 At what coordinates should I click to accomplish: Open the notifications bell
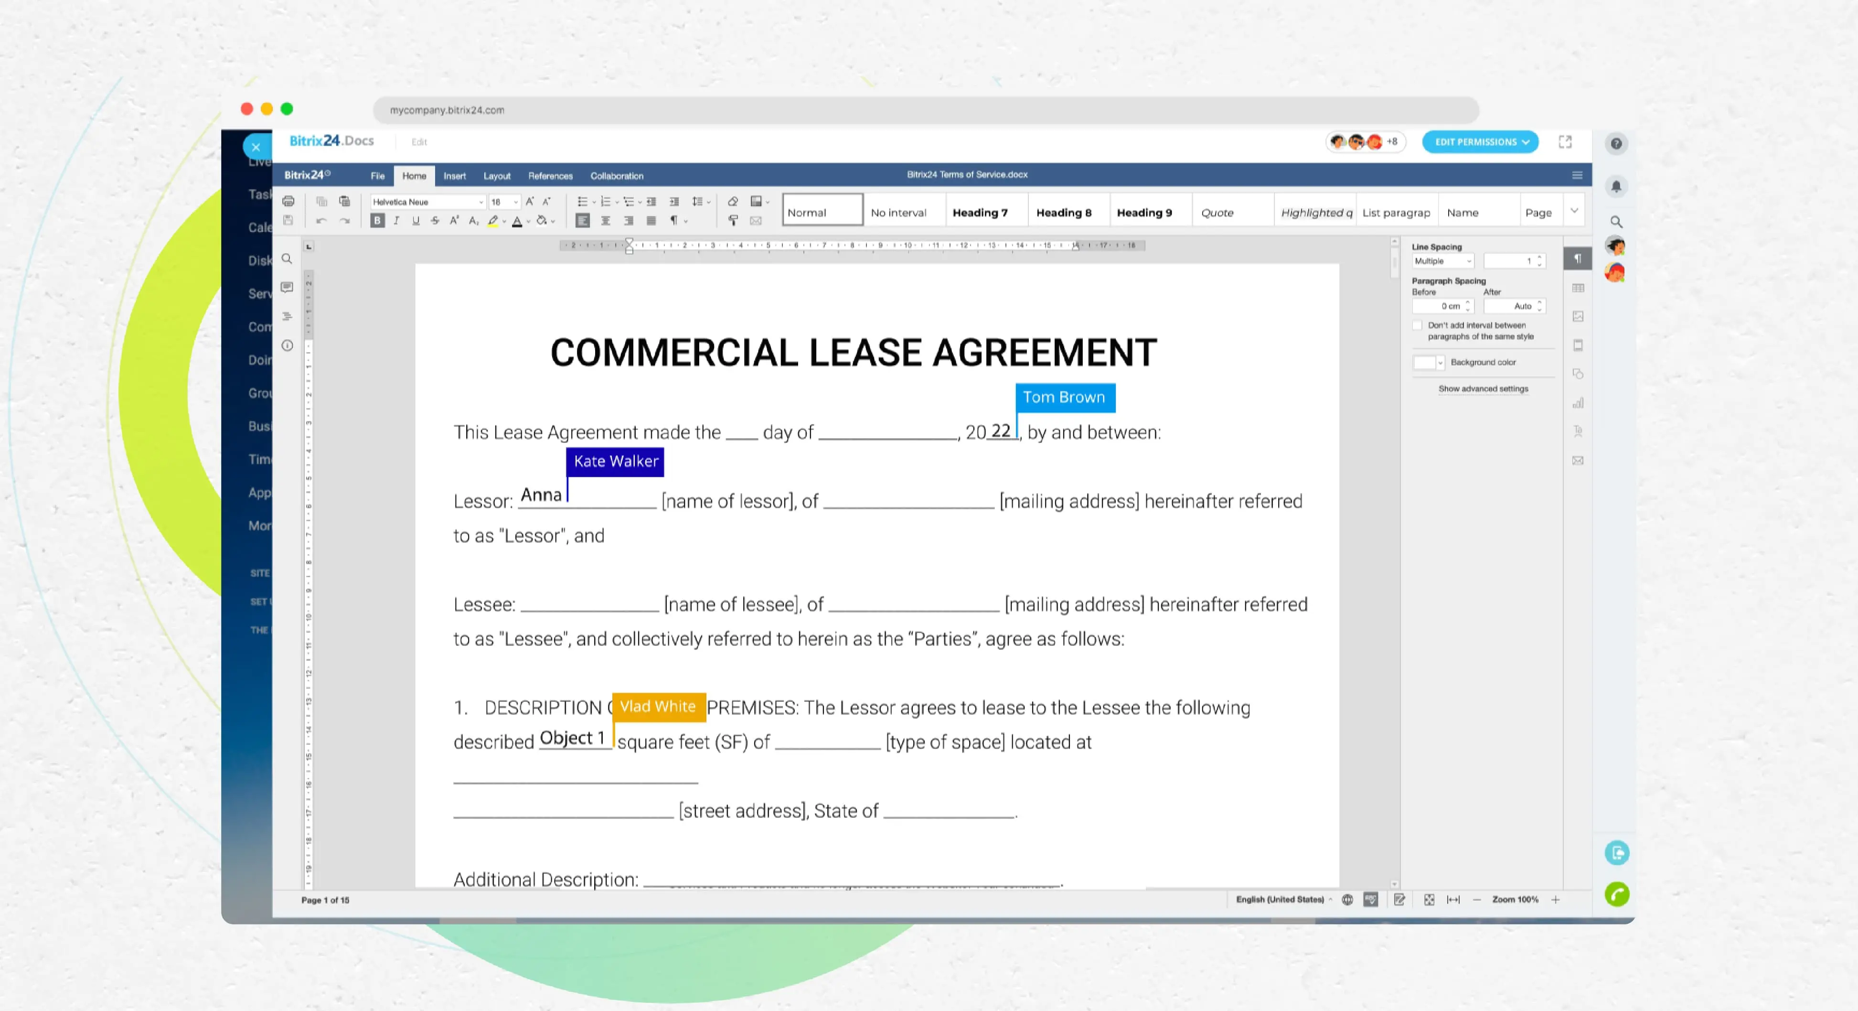pos(1616,186)
